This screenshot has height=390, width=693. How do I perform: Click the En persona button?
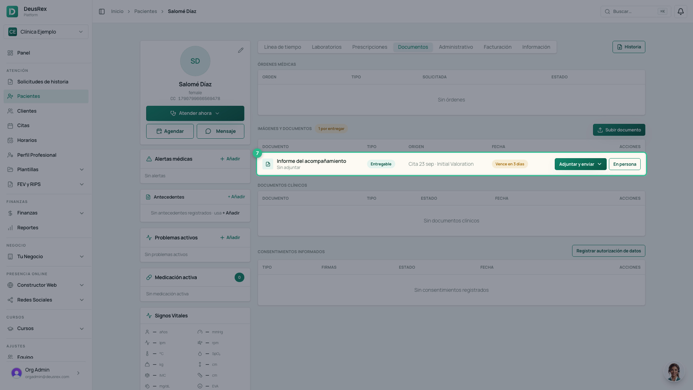[x=624, y=164]
